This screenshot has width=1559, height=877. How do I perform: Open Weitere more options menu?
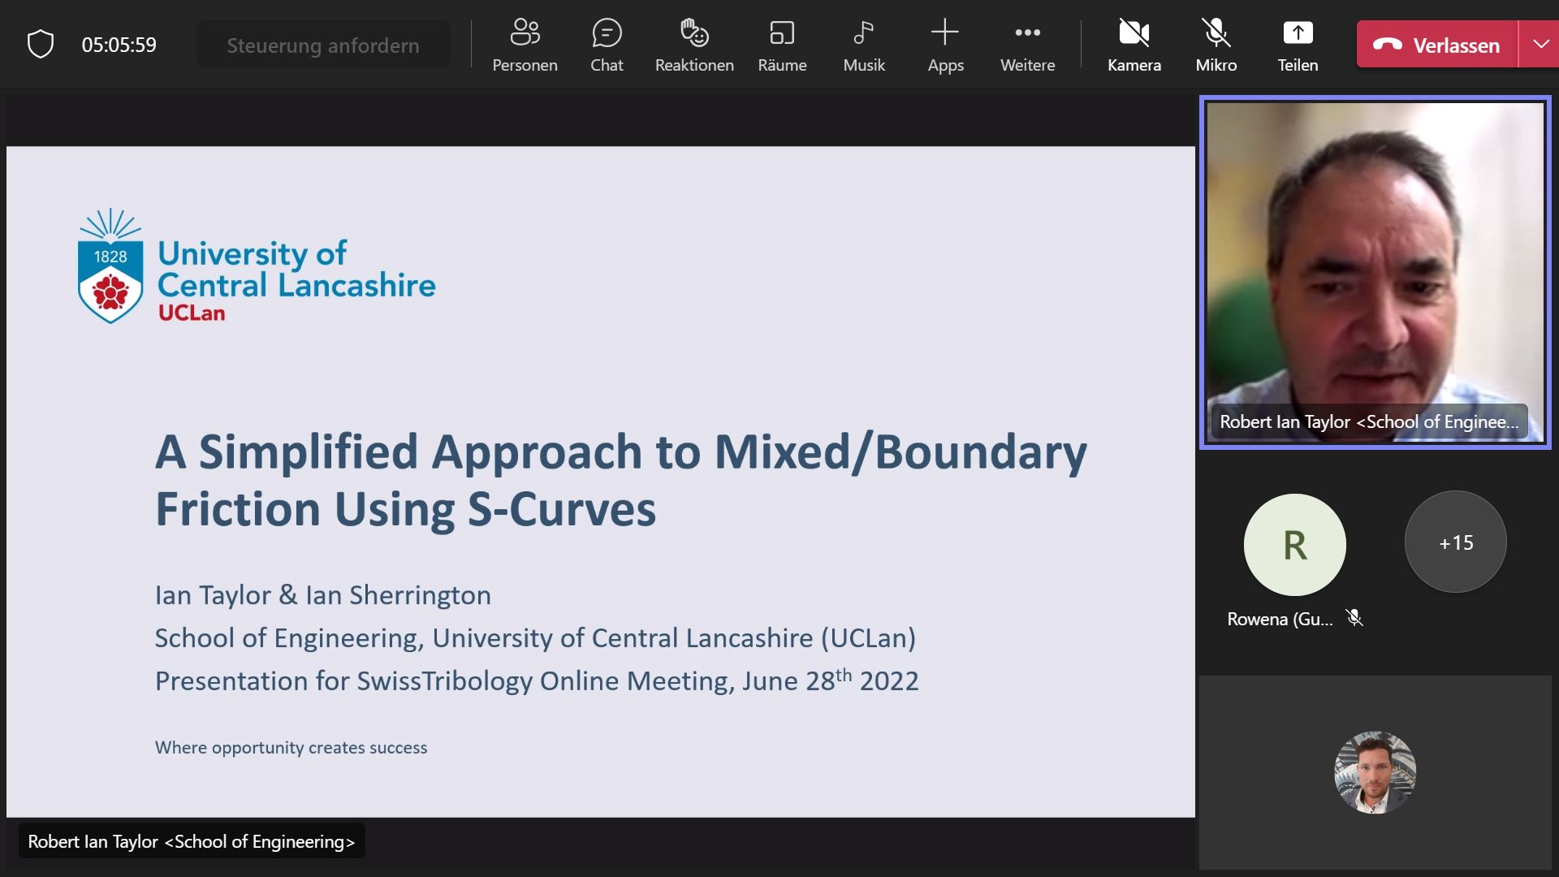click(1027, 45)
